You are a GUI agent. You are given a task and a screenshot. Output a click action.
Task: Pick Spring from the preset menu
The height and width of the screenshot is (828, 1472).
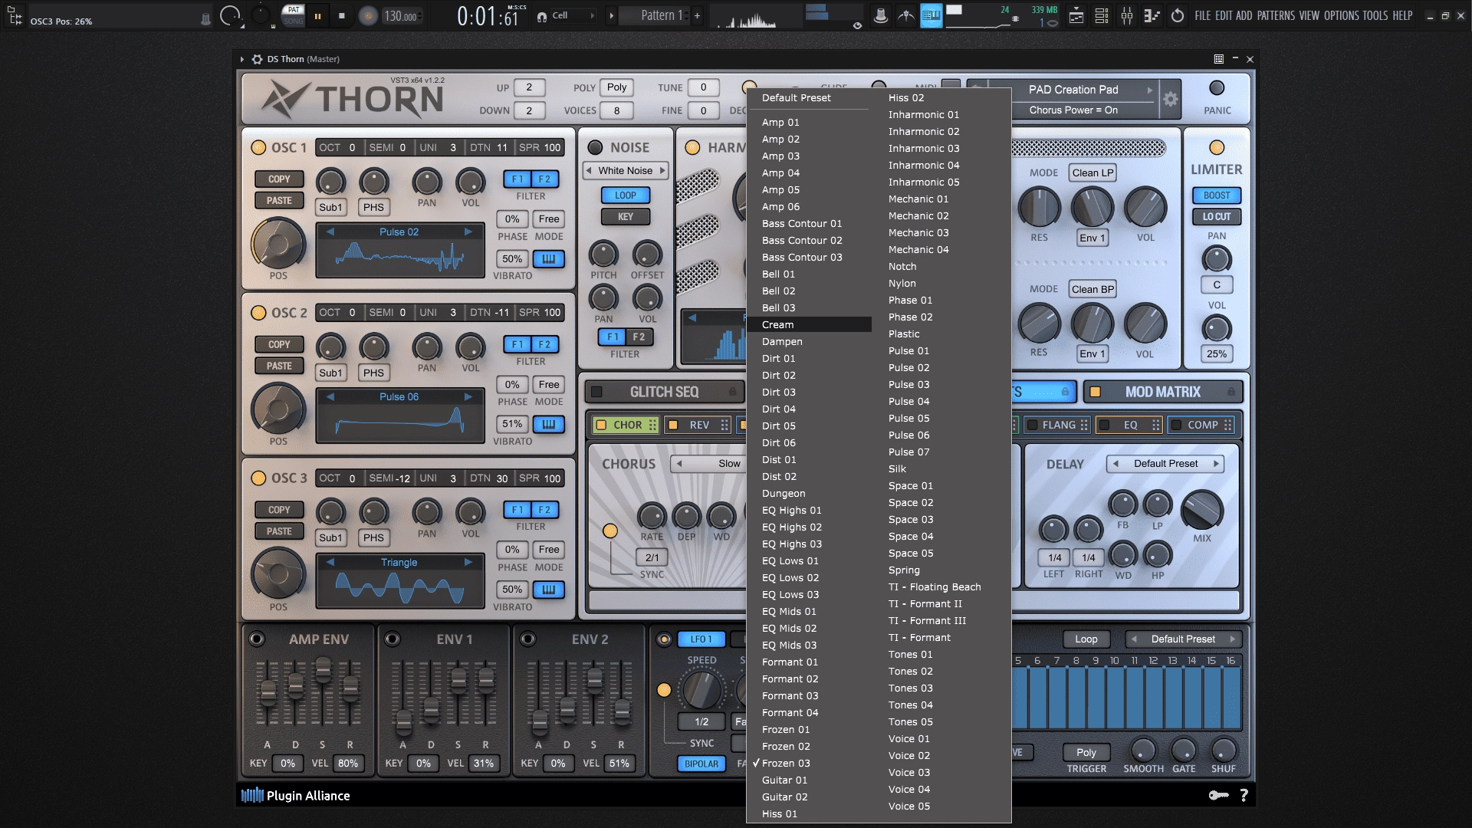click(942, 570)
